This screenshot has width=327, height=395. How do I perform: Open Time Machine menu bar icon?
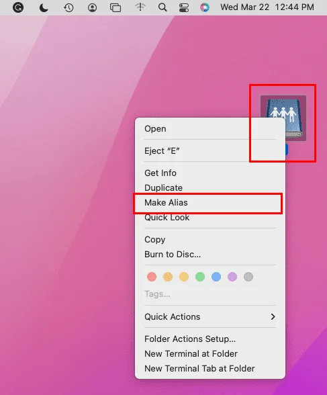click(68, 7)
